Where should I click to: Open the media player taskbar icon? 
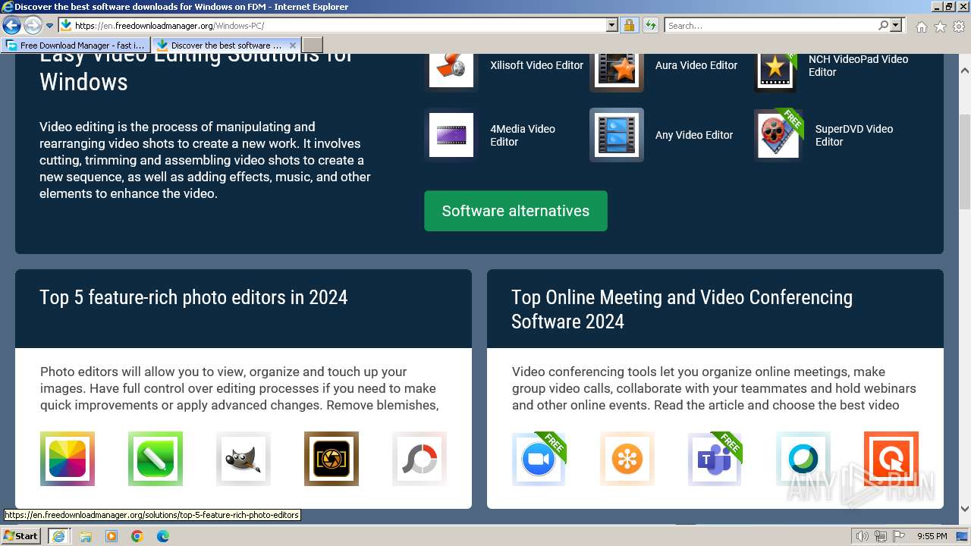(x=112, y=536)
